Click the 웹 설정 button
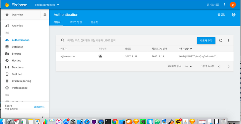The height and width of the screenshot is (124, 241). pyautogui.click(x=221, y=15)
